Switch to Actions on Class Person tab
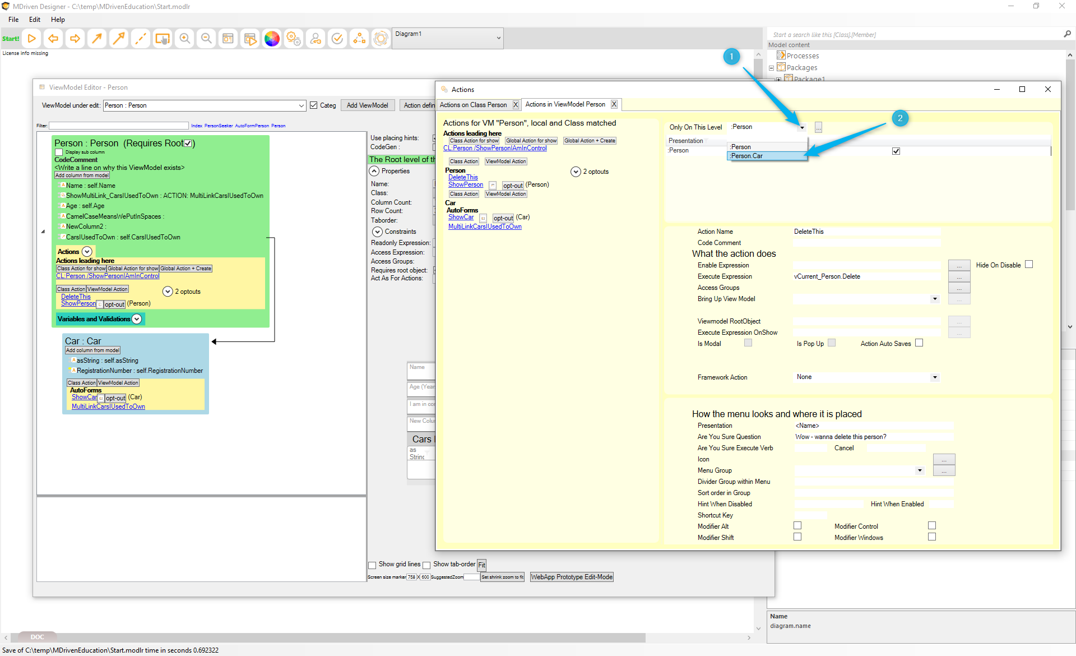This screenshot has height=656, width=1076. click(474, 105)
